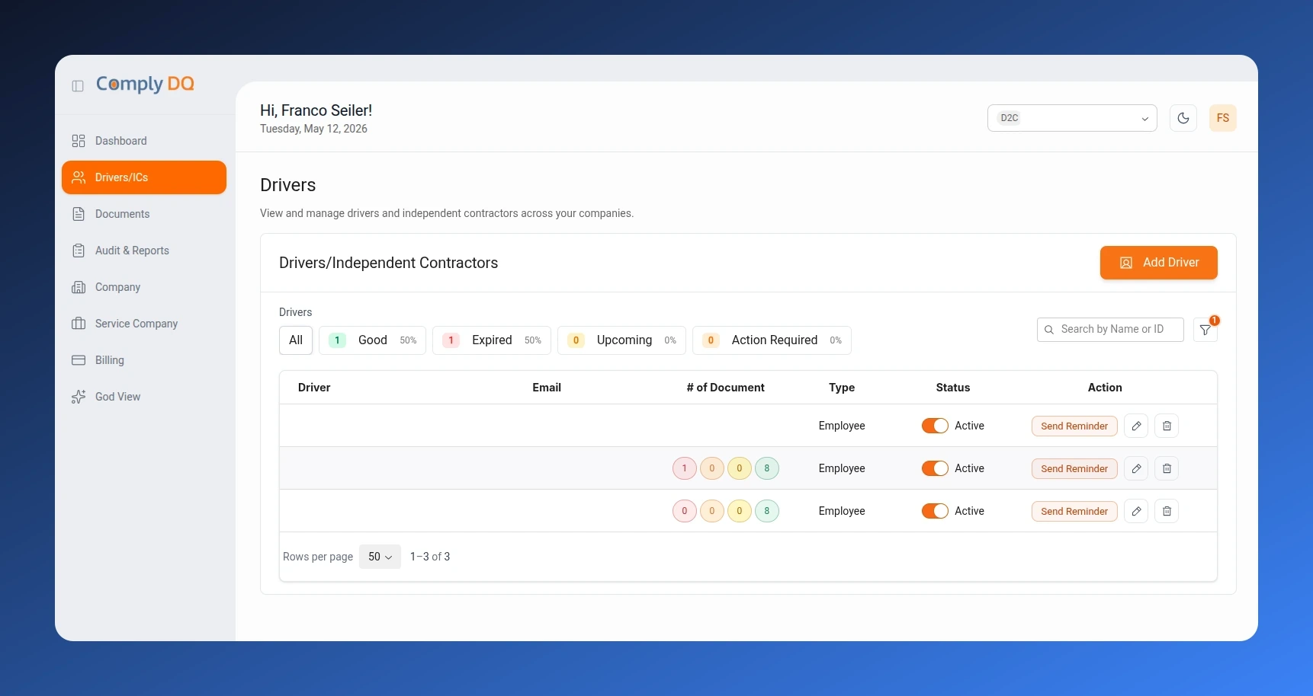Screen dimensions: 1313x696
Task: Click the Driver column header
Action: [x=314, y=388]
